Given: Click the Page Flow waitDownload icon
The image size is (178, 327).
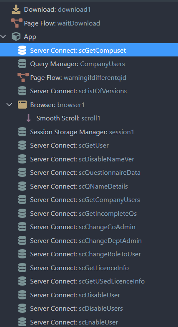Looking at the screenshot, I should pos(17,23).
